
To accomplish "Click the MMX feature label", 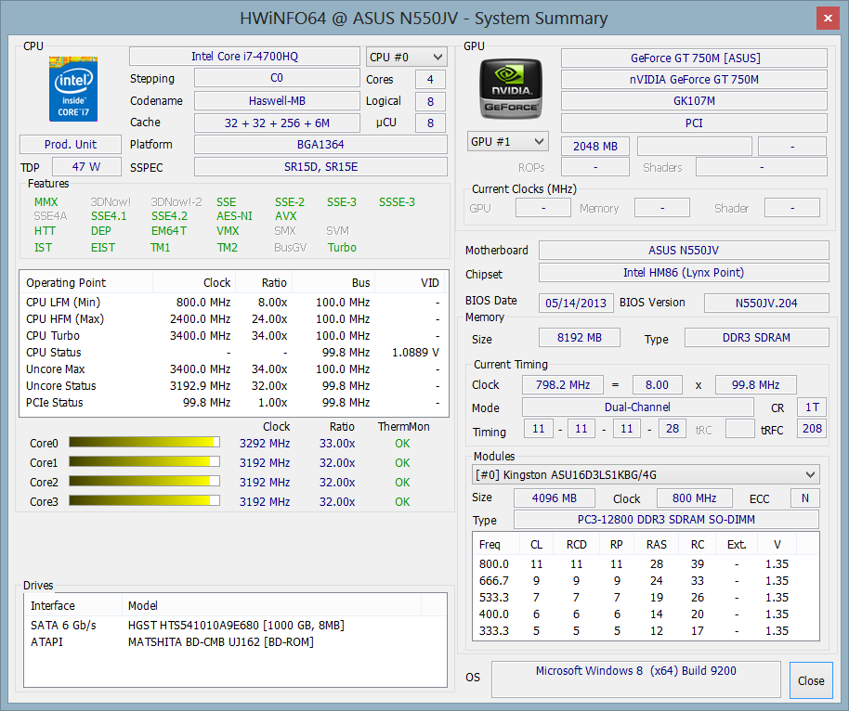I will coord(46,201).
